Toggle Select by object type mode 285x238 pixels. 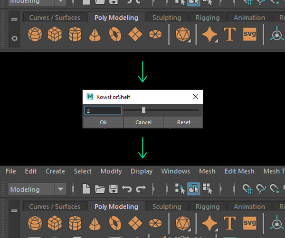point(194,189)
